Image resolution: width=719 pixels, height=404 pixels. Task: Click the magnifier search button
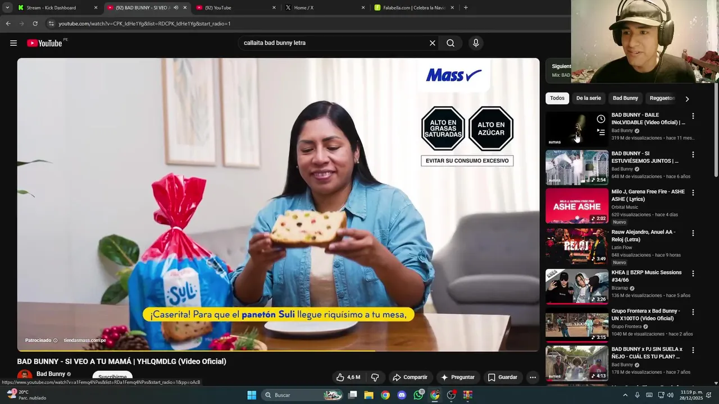pos(450,43)
